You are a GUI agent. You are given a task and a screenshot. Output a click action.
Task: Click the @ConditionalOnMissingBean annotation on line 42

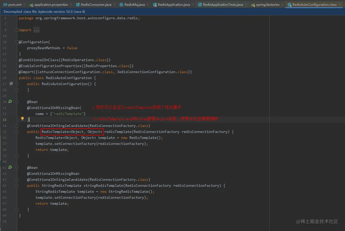click(53, 174)
